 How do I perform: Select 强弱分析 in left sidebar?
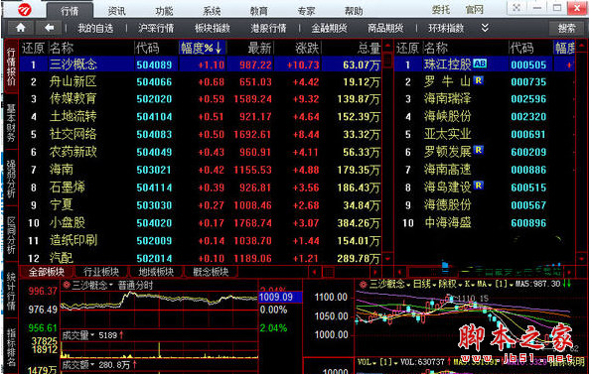click(11, 179)
